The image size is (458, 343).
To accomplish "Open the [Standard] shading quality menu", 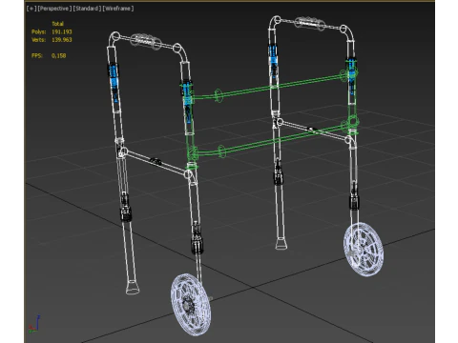I will coord(87,9).
